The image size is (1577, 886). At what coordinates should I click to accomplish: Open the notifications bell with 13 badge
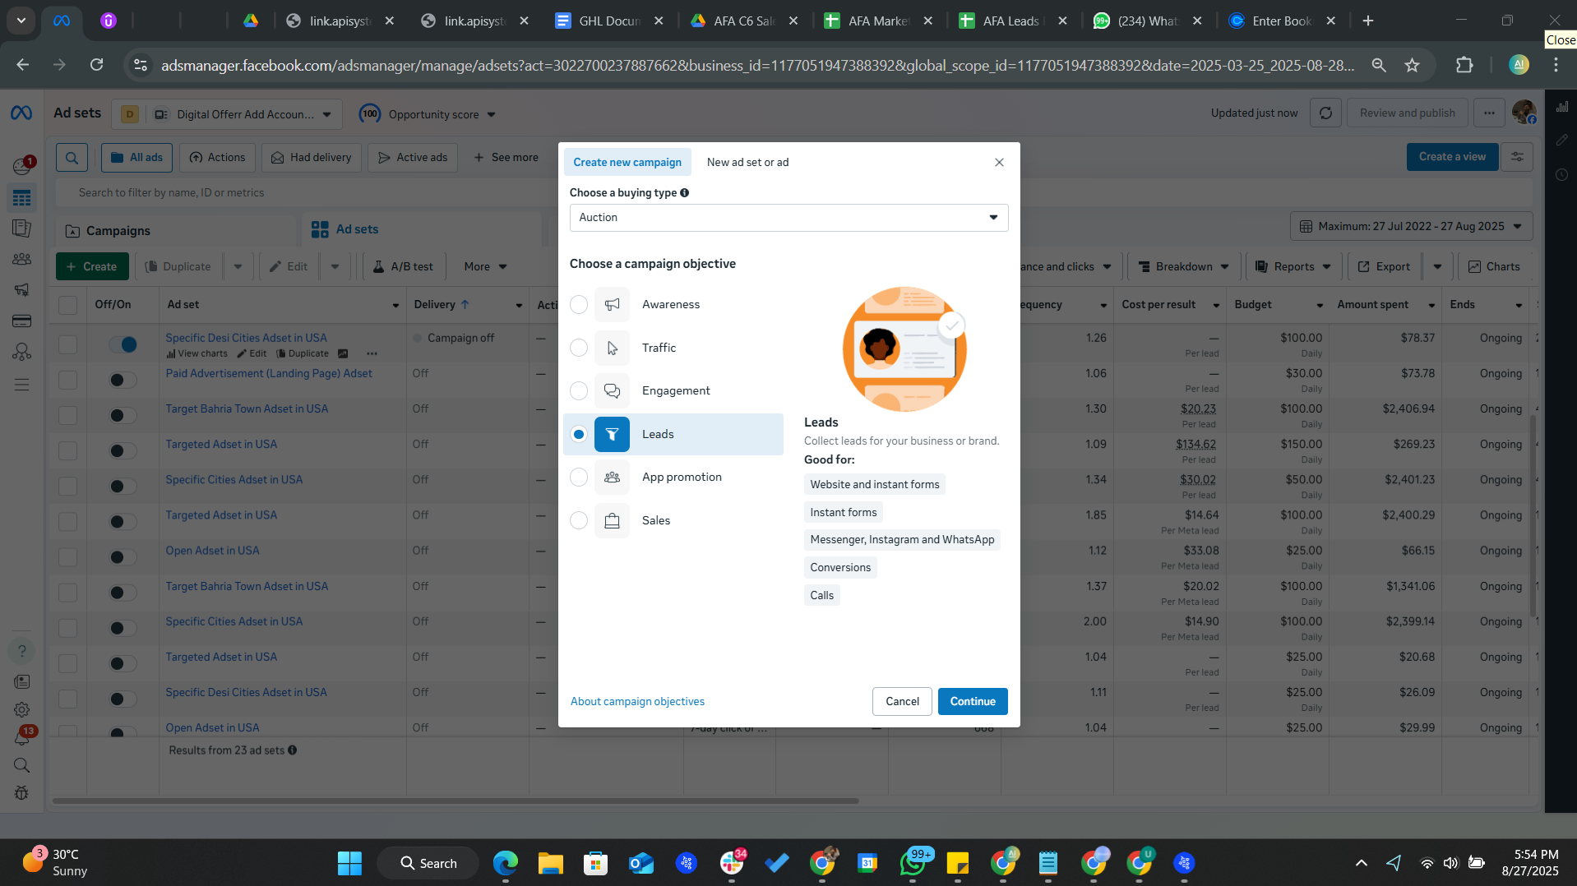[21, 737]
